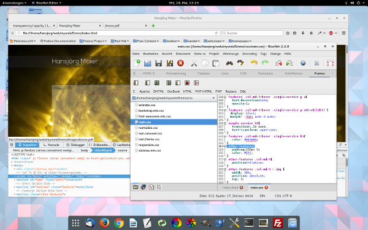Expand section id features node in inspector
The width and height of the screenshot is (368, 230).
(x=15, y=187)
